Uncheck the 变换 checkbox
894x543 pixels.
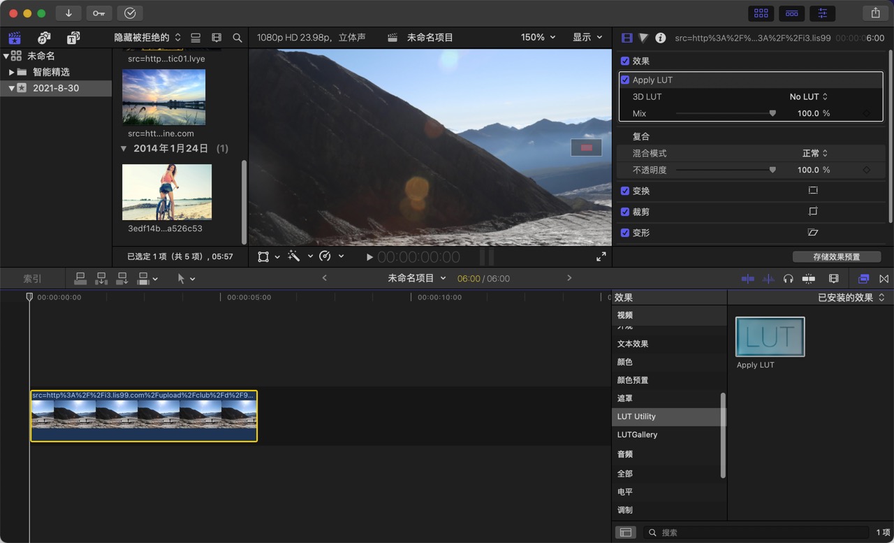(x=625, y=191)
